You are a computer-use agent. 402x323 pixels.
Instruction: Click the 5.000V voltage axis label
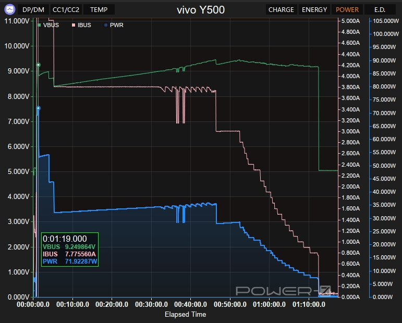coord(18,171)
